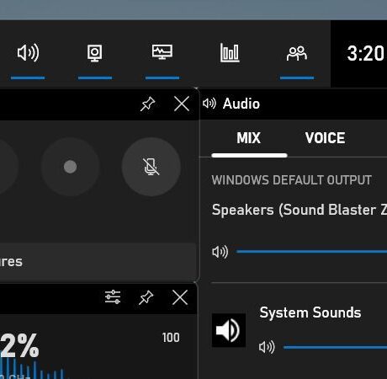Screen dimensions: 387x379
Task: Select the Speakers (Sound Blaster) output device
Action: 300,210
